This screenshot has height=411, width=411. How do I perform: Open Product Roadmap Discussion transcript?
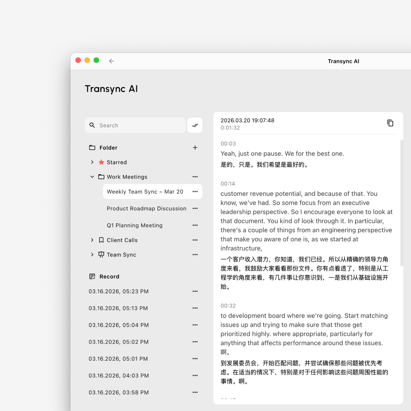(146, 209)
